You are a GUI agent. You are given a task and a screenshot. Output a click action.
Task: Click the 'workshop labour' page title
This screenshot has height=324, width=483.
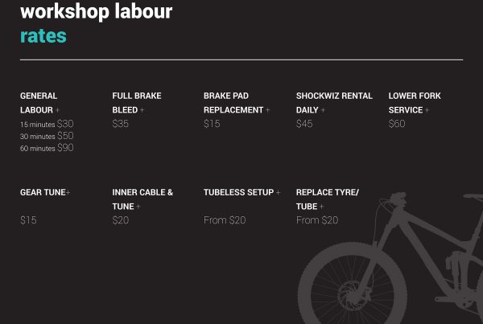coord(96,12)
